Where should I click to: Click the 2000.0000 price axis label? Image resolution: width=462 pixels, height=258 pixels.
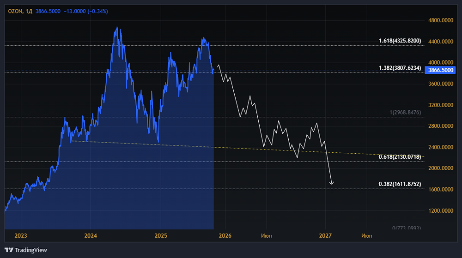click(x=440, y=168)
